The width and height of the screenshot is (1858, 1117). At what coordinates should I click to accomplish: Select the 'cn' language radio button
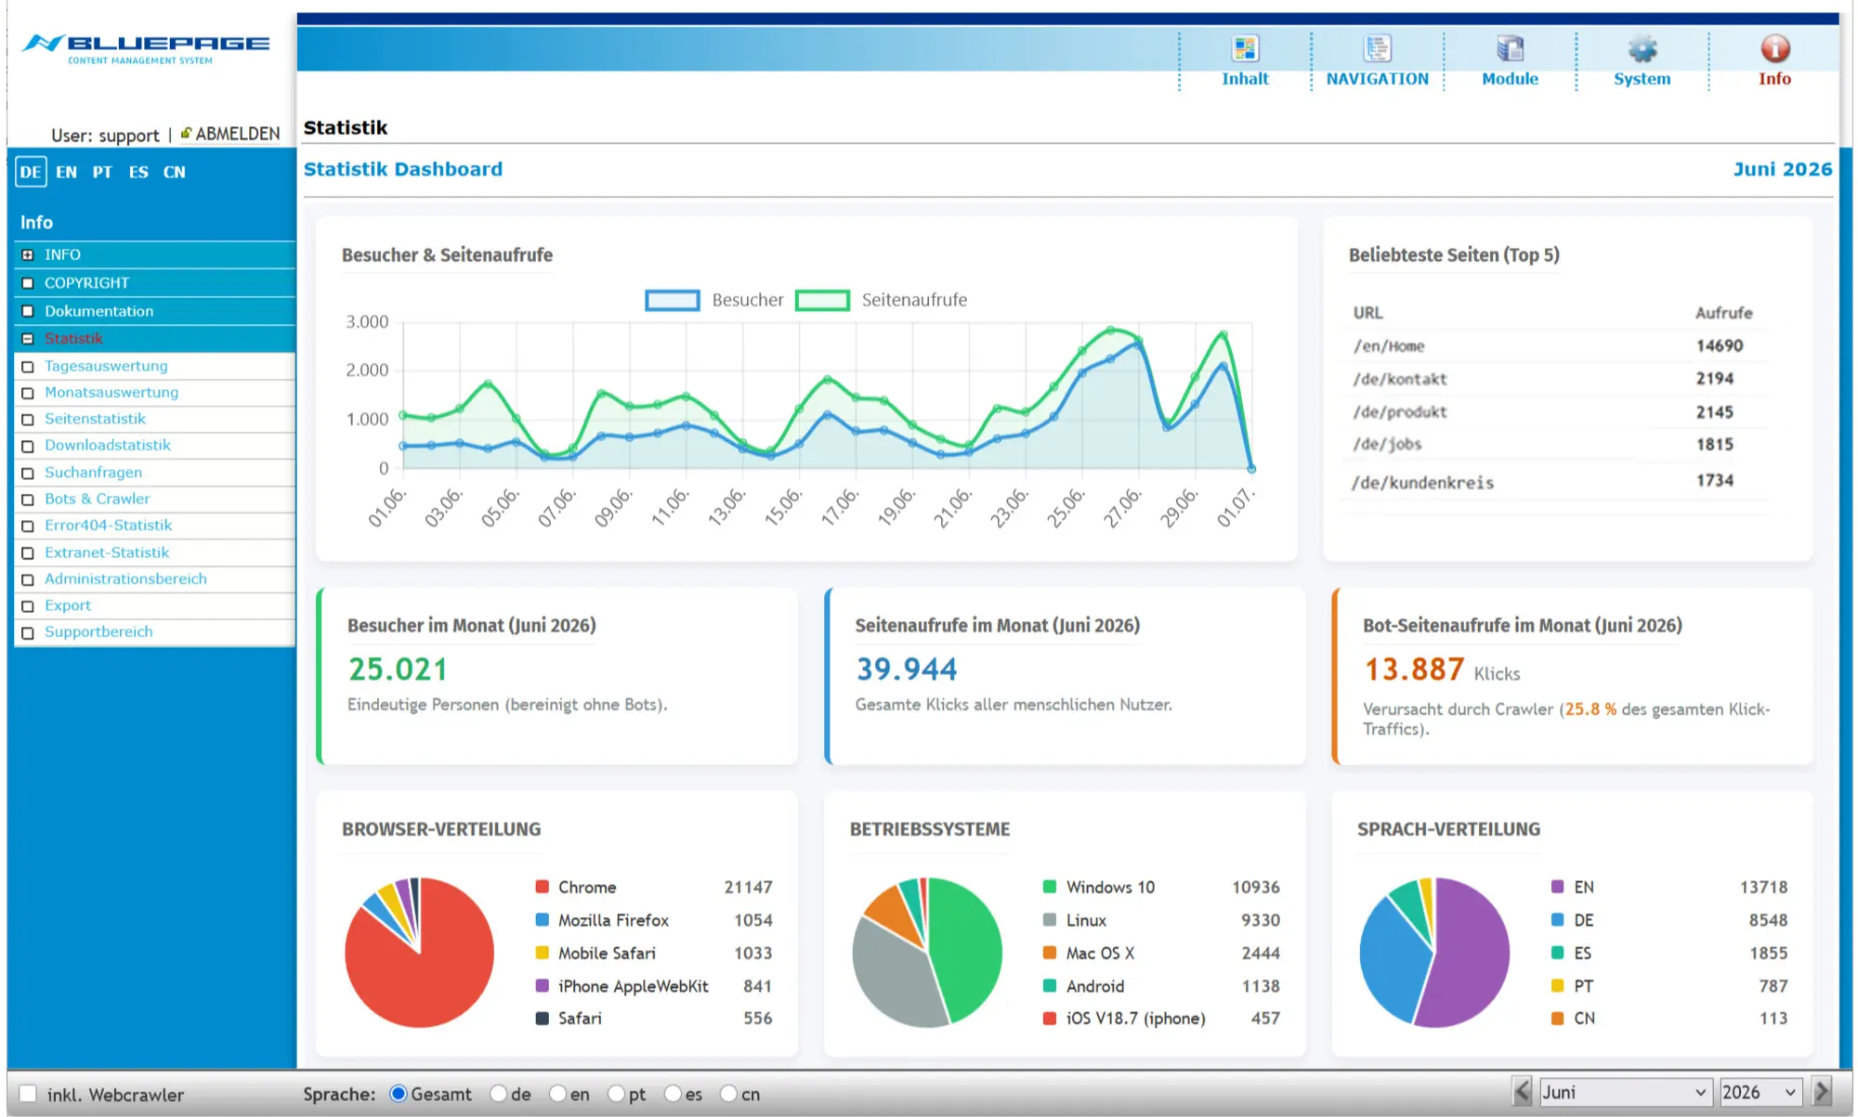pyautogui.click(x=729, y=1094)
